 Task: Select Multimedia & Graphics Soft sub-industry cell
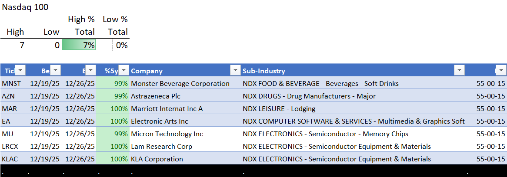[x=354, y=121]
